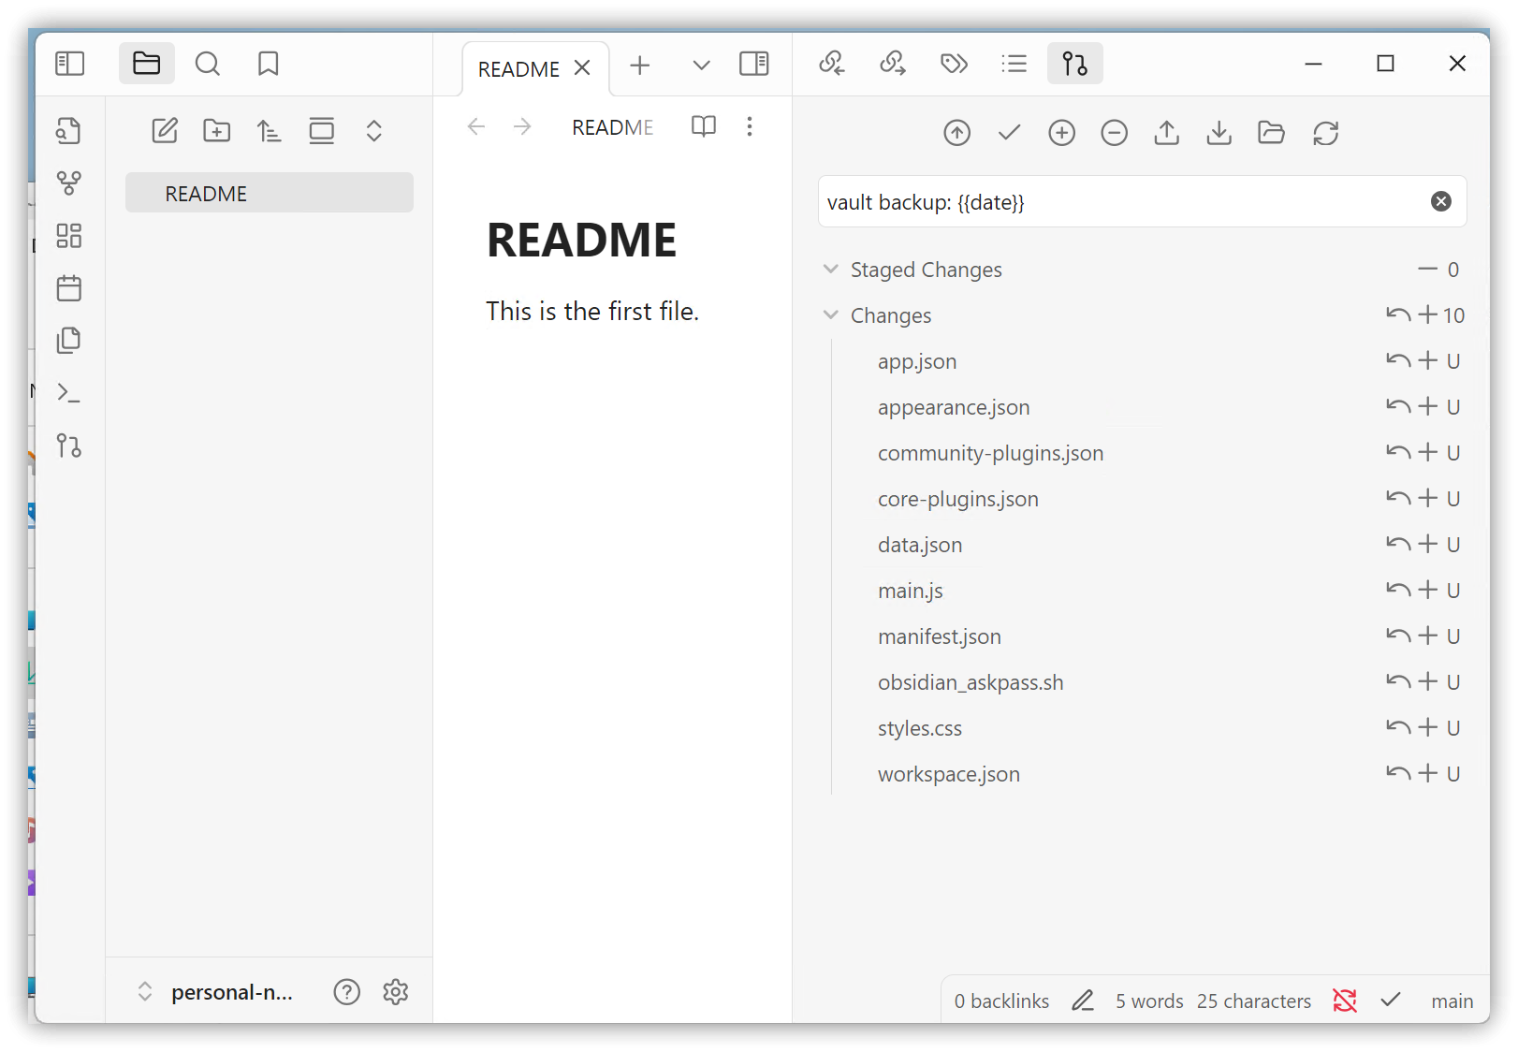Screen dimensions: 1518x1052
Task: Change the file sort order
Action: click(270, 131)
